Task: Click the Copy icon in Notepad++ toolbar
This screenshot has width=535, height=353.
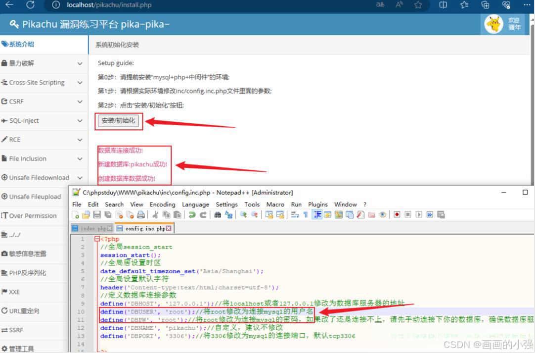Action: 166,214
